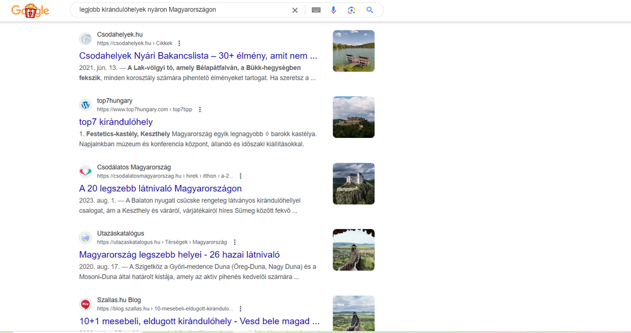Click the top7hungary site name
The image size is (631, 333).
pyautogui.click(x=115, y=101)
